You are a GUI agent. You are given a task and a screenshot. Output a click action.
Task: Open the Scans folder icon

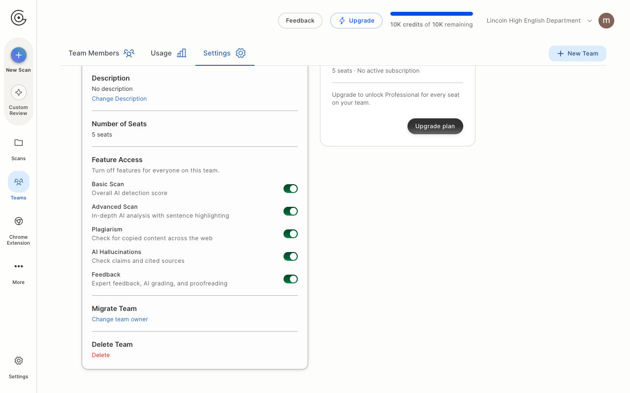(x=19, y=143)
